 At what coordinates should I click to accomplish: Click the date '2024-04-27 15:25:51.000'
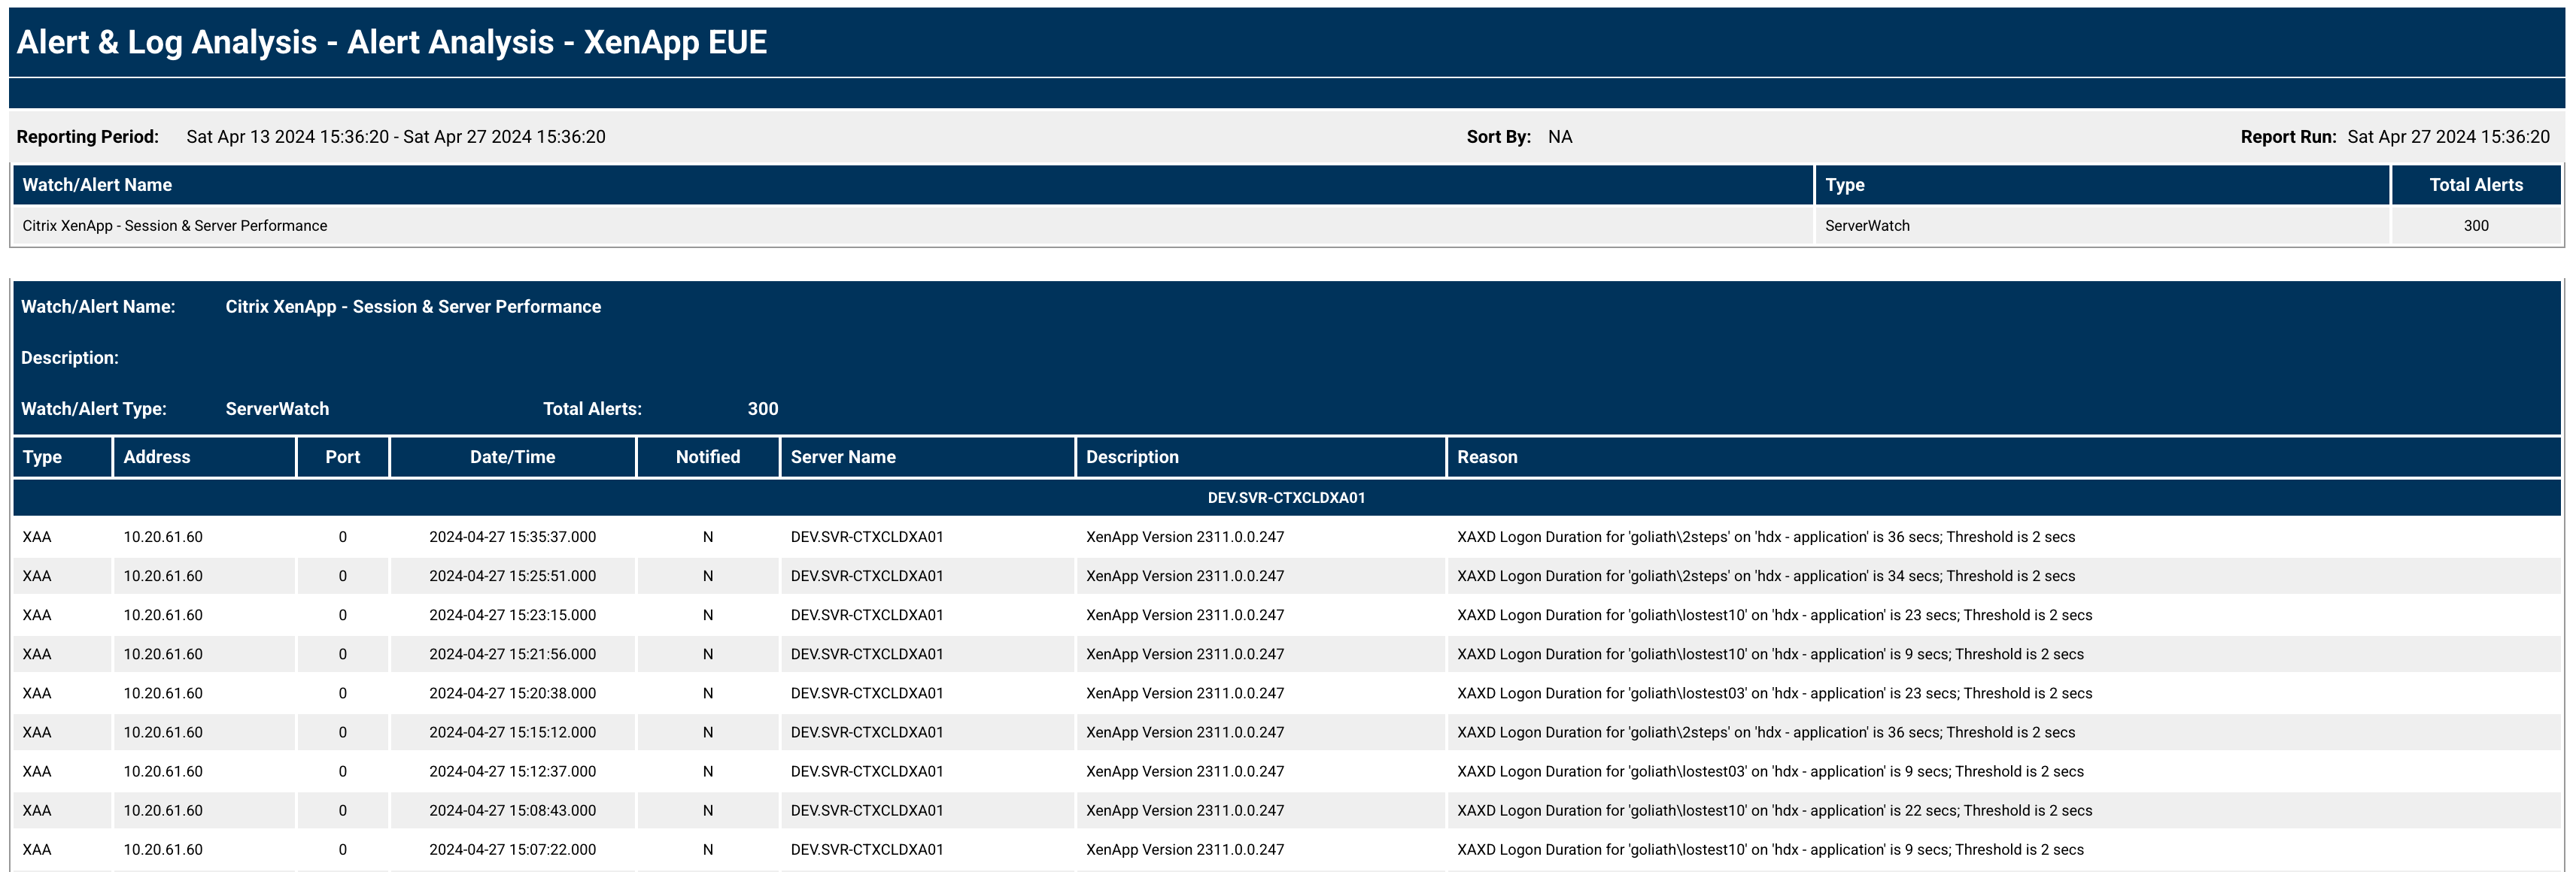click(x=513, y=575)
